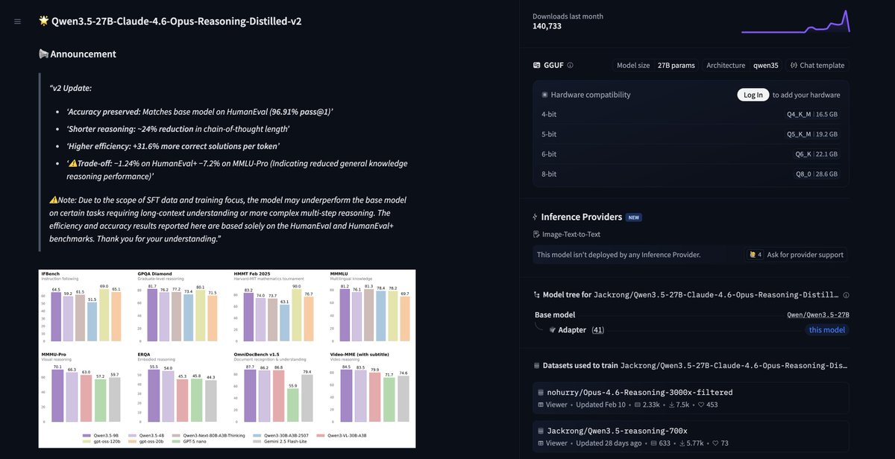Click the 140,733 downloads count
This screenshot has width=895, height=459.
[x=547, y=26]
